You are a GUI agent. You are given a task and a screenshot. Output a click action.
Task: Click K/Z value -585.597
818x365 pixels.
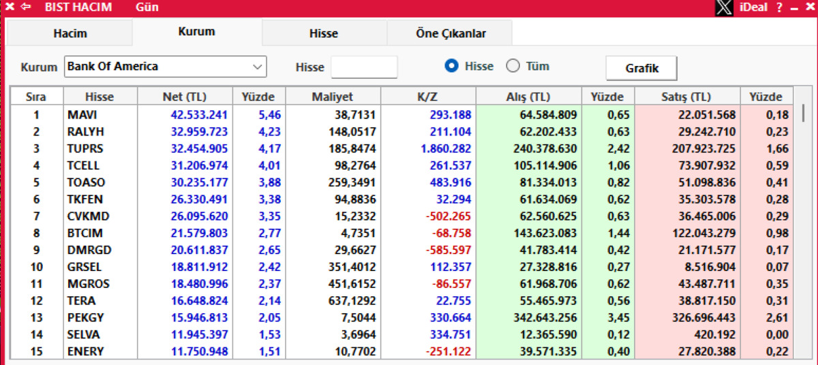pyautogui.click(x=448, y=250)
